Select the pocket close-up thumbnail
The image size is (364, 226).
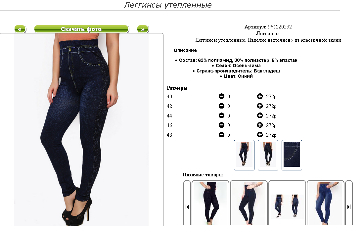click(x=292, y=155)
